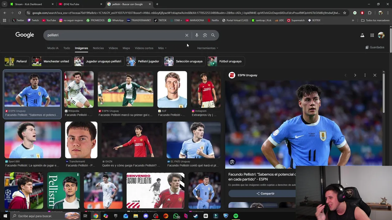Viewport: 392px width, 220px height.
Task: Open File Explorer from the taskbar
Action: click(x=136, y=216)
